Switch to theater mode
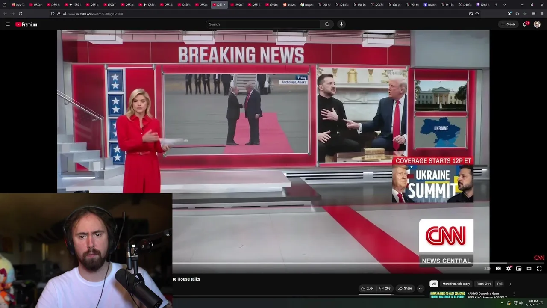Image resolution: width=547 pixels, height=308 pixels. click(x=529, y=269)
